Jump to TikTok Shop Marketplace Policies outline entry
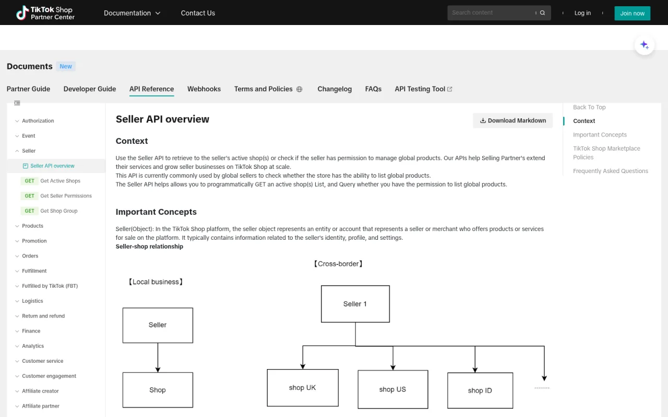 tap(606, 153)
